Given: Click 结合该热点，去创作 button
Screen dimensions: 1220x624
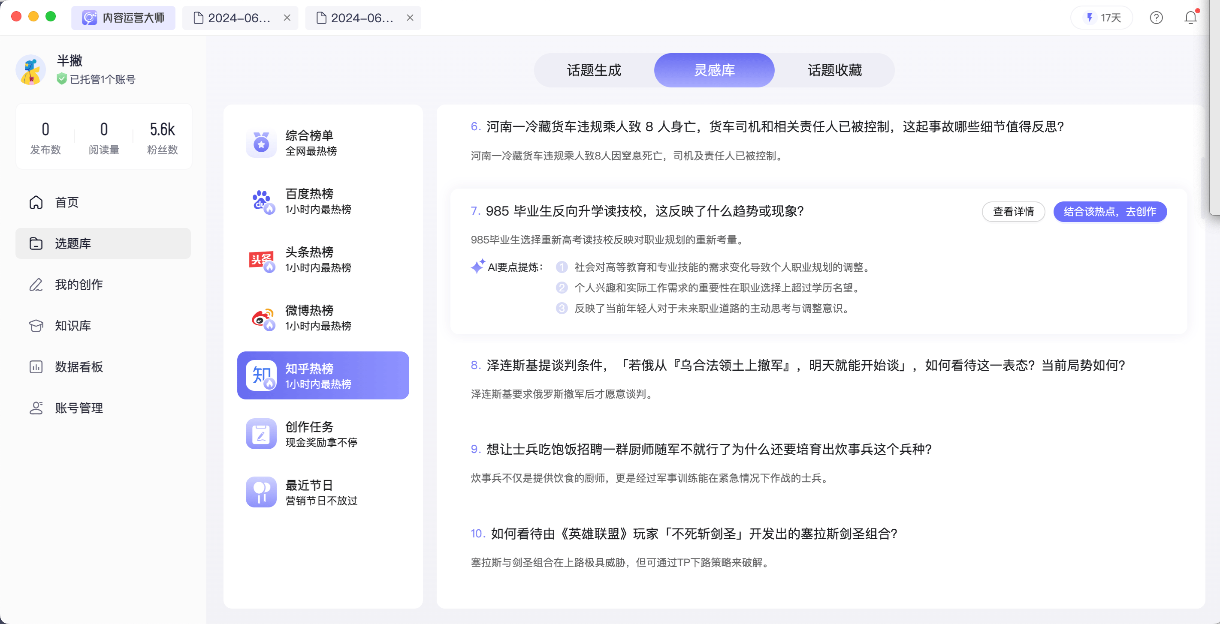Looking at the screenshot, I should tap(1109, 211).
